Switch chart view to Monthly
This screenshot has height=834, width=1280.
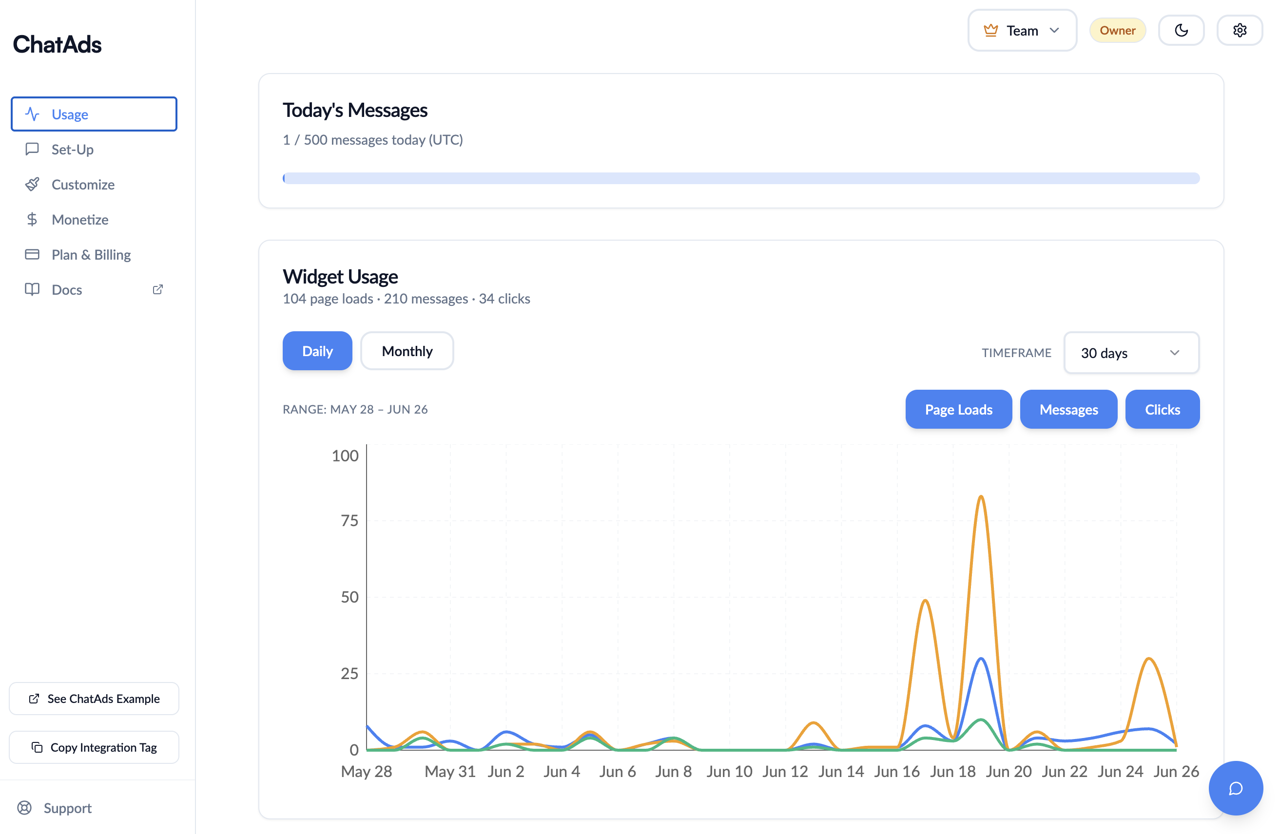coord(407,351)
